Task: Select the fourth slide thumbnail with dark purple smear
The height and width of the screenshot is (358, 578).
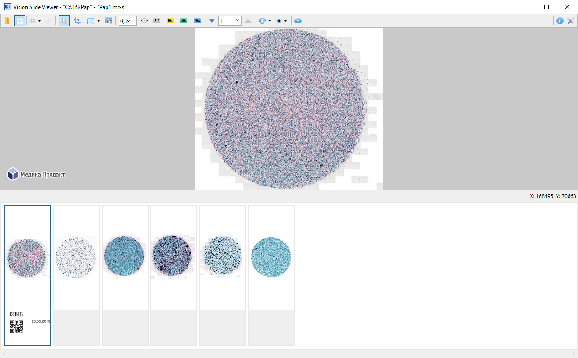Action: coord(174,276)
